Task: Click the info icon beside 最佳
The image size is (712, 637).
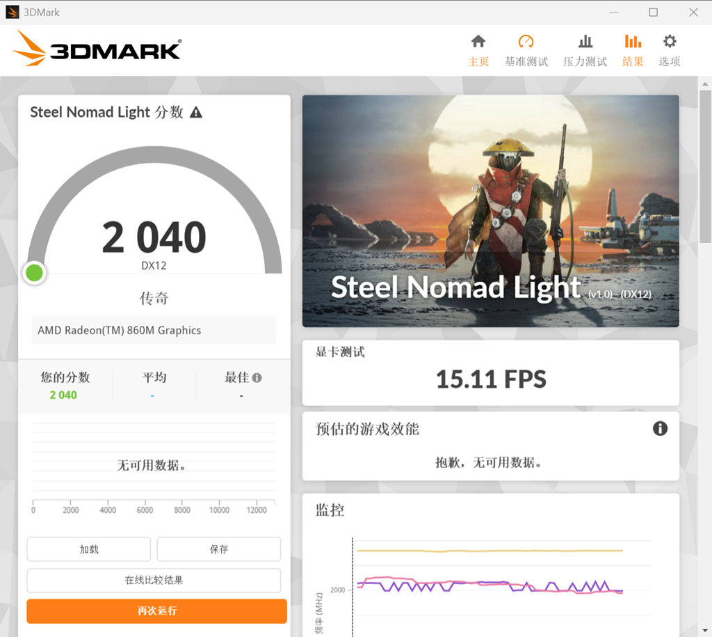Action: [257, 377]
